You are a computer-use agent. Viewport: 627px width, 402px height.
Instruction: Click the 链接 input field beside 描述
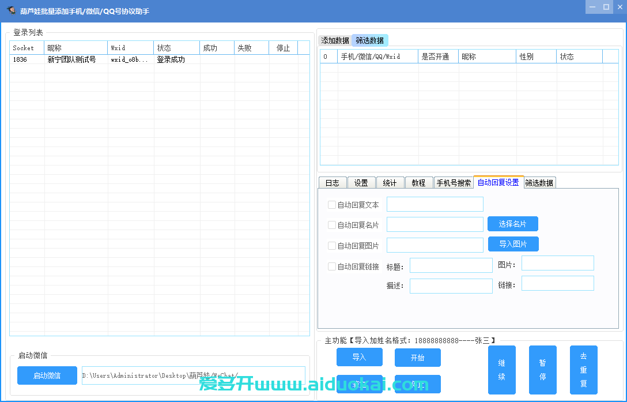[558, 284]
